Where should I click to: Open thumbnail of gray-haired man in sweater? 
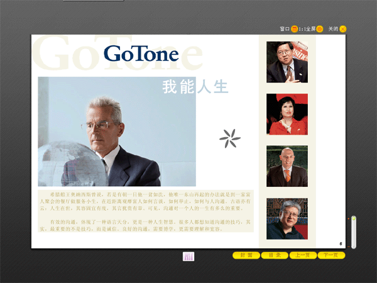click(x=287, y=219)
